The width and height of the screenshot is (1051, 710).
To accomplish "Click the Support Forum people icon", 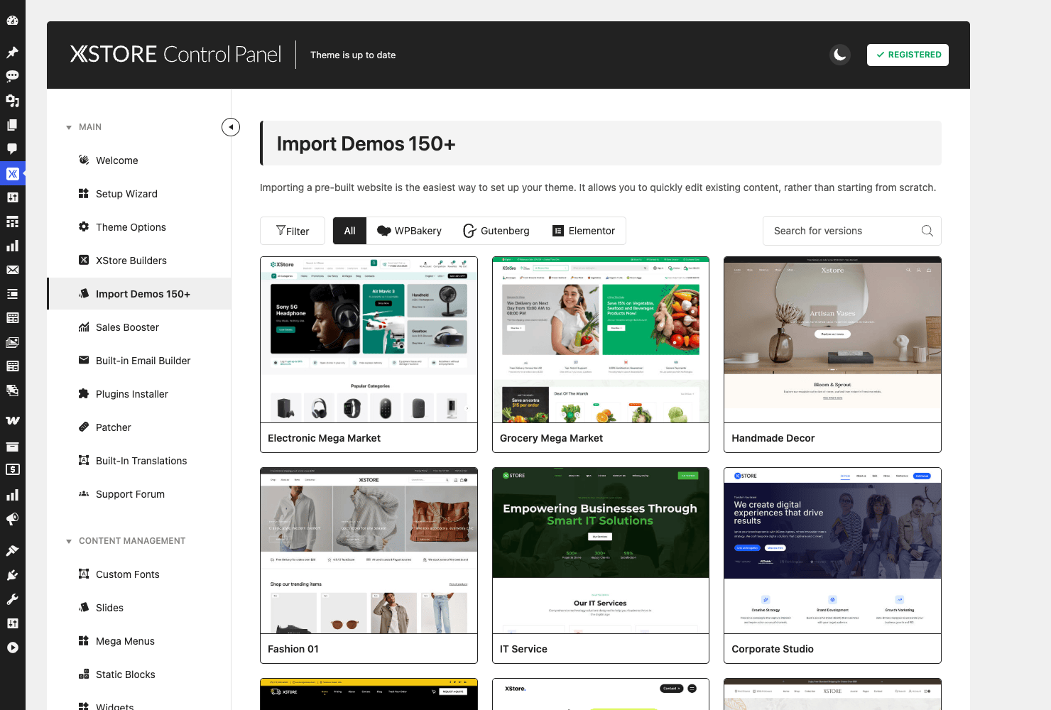I will [x=84, y=493].
